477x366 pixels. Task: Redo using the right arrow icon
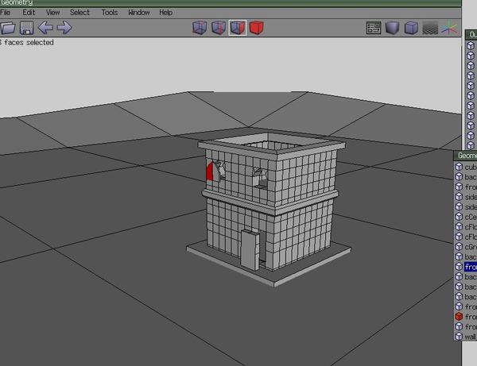click(x=64, y=28)
